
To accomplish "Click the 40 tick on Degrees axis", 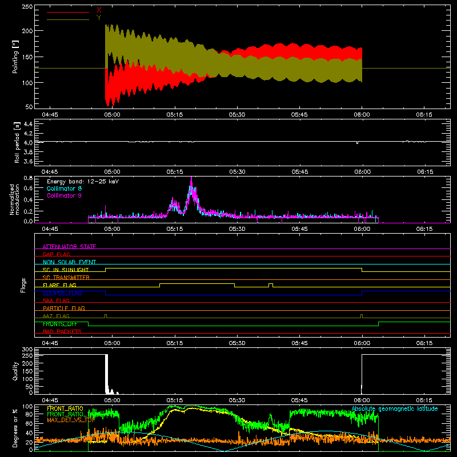I will 29,433.
